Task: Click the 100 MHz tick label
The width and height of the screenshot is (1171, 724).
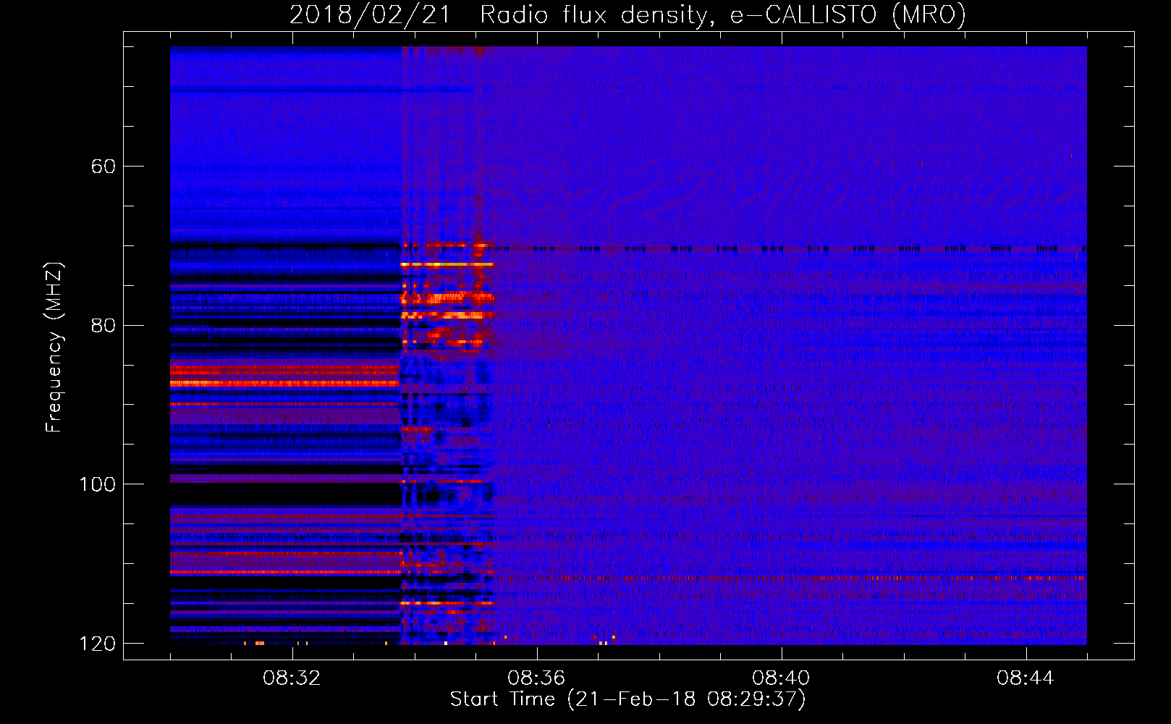Action: click(x=96, y=484)
